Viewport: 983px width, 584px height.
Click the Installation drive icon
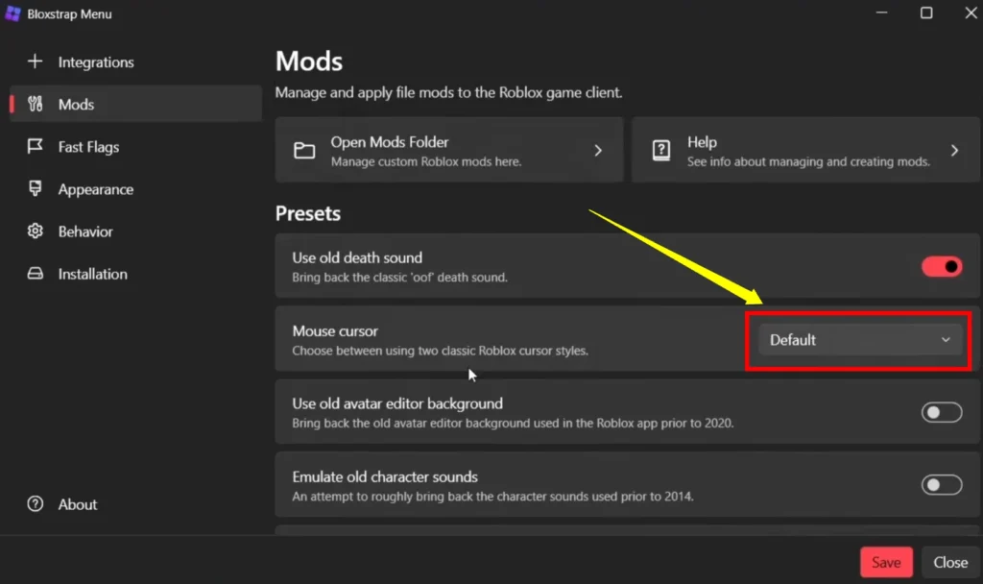[36, 274]
